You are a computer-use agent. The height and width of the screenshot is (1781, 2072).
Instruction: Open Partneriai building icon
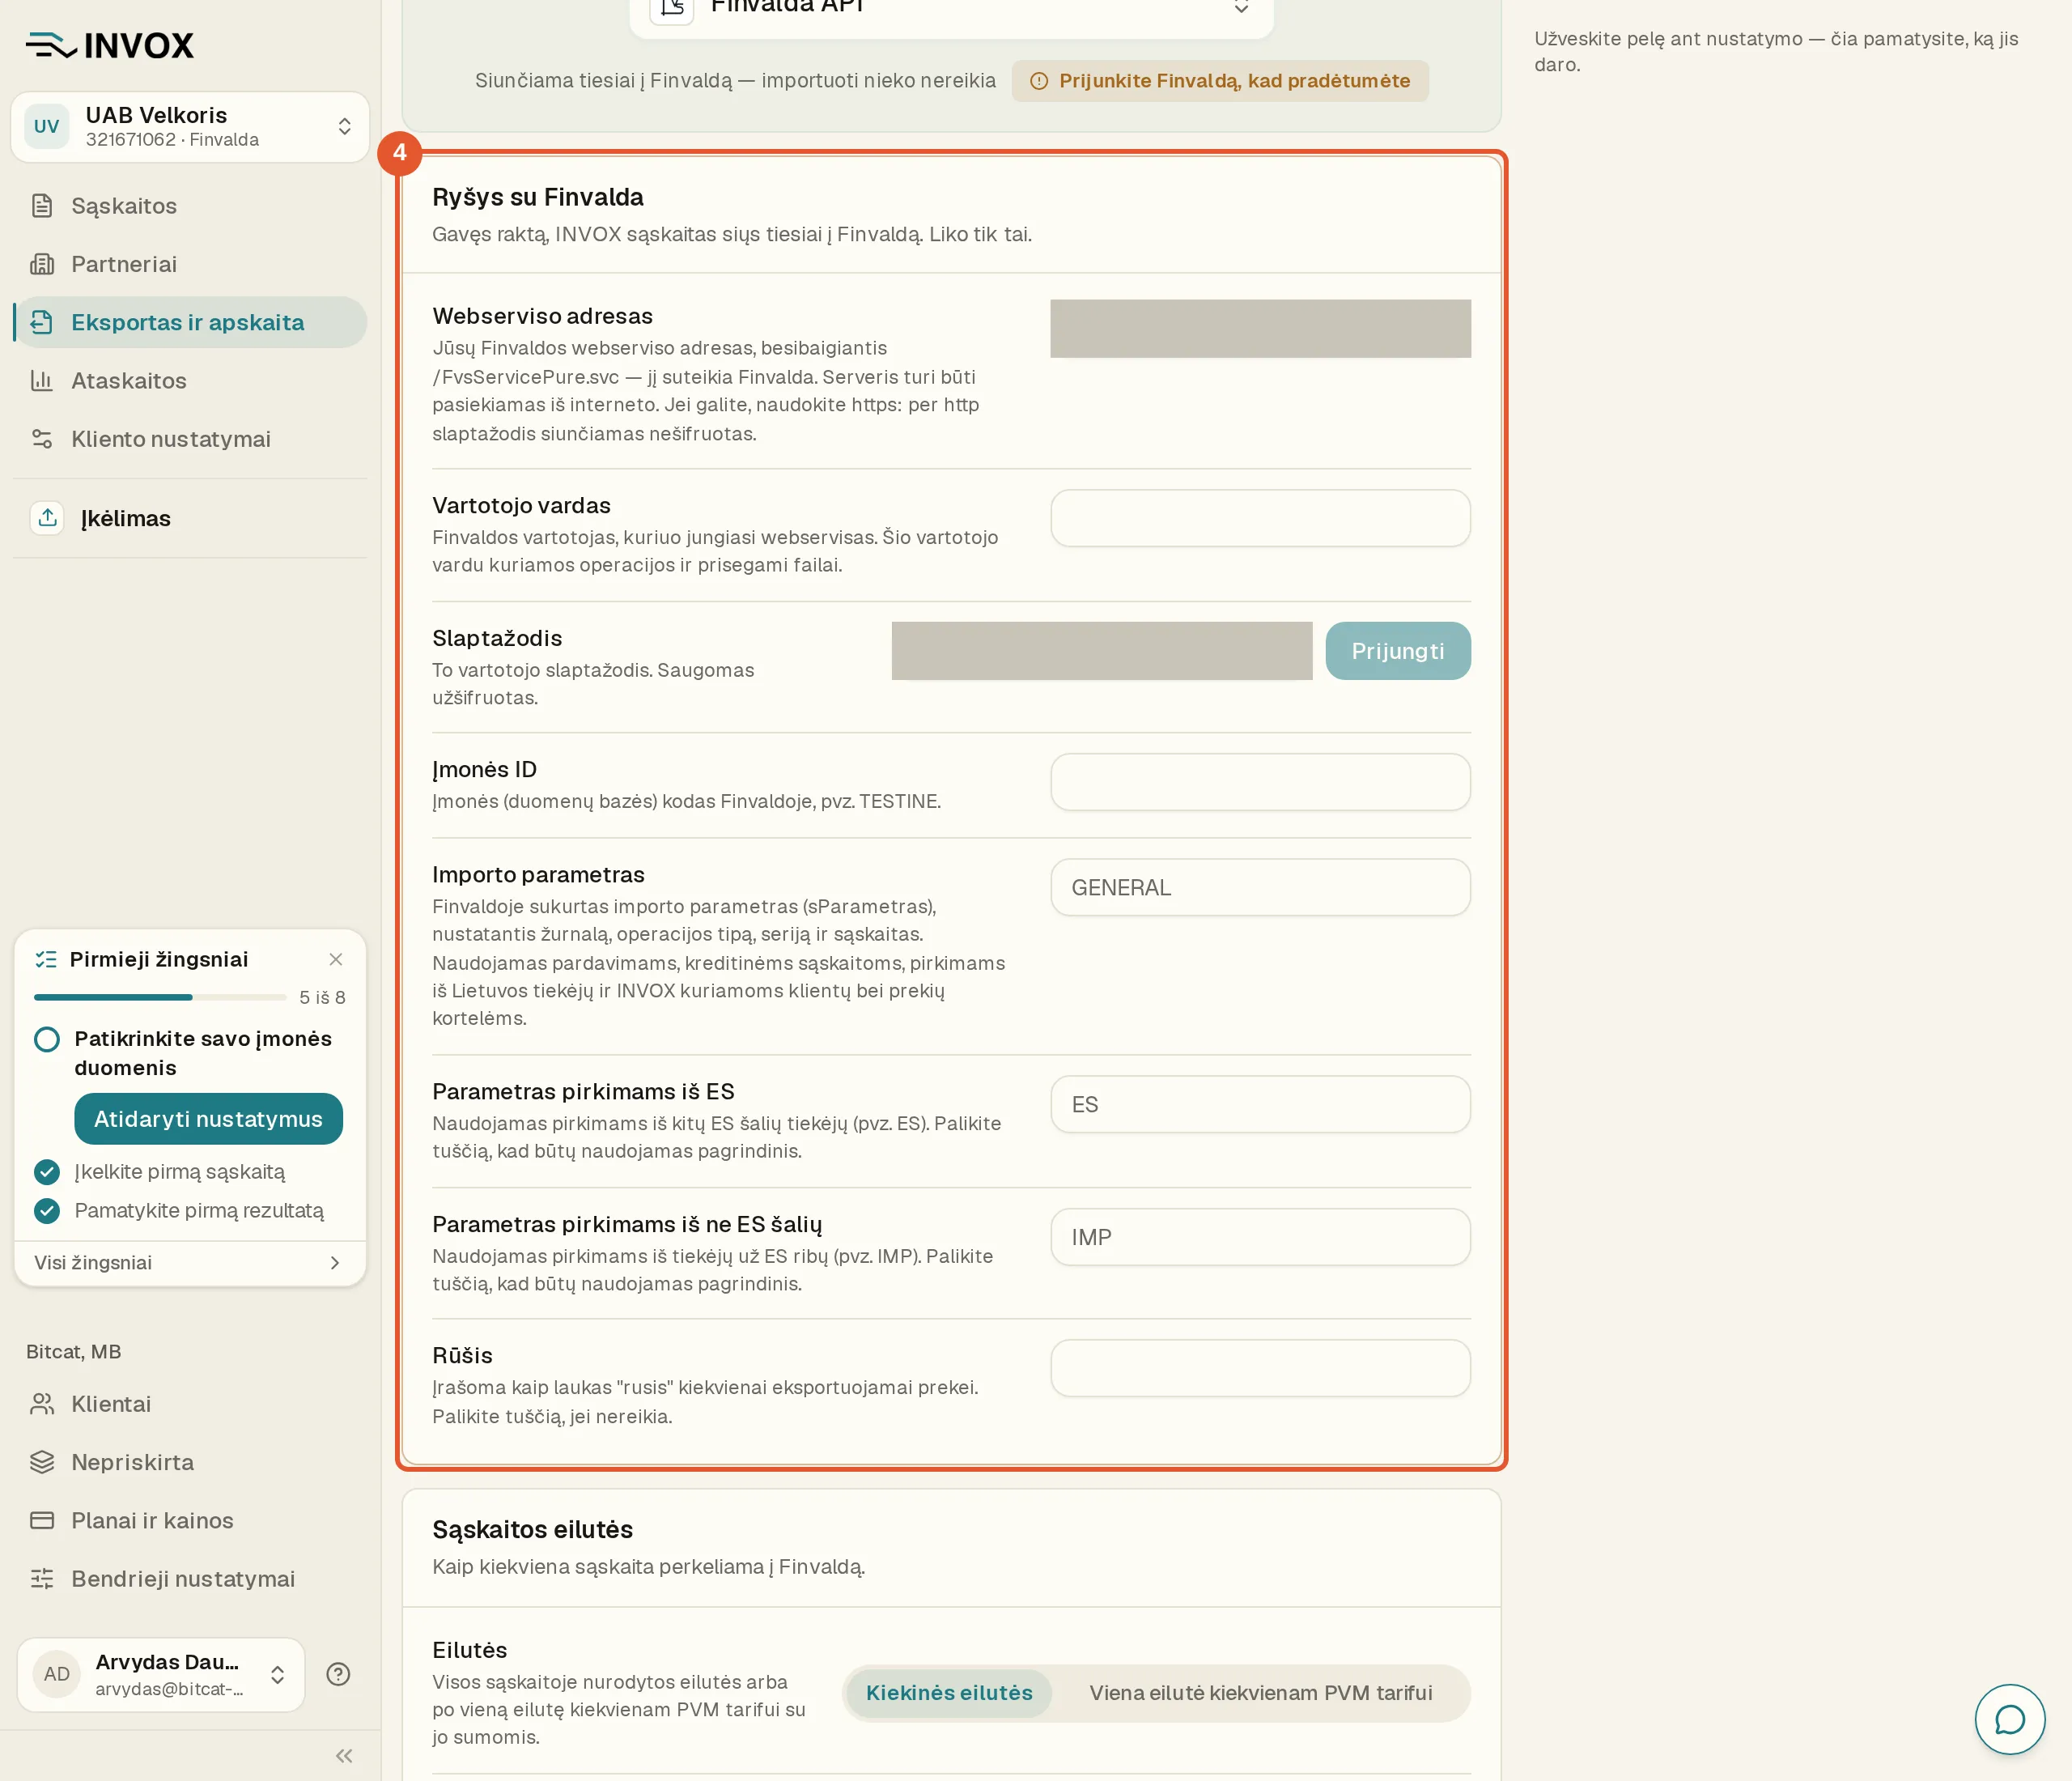(42, 264)
